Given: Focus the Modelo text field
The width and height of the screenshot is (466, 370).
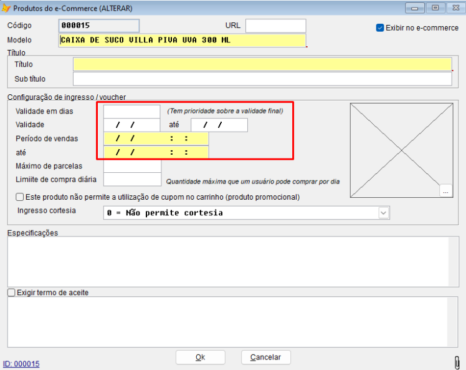Looking at the screenshot, I should click(183, 40).
